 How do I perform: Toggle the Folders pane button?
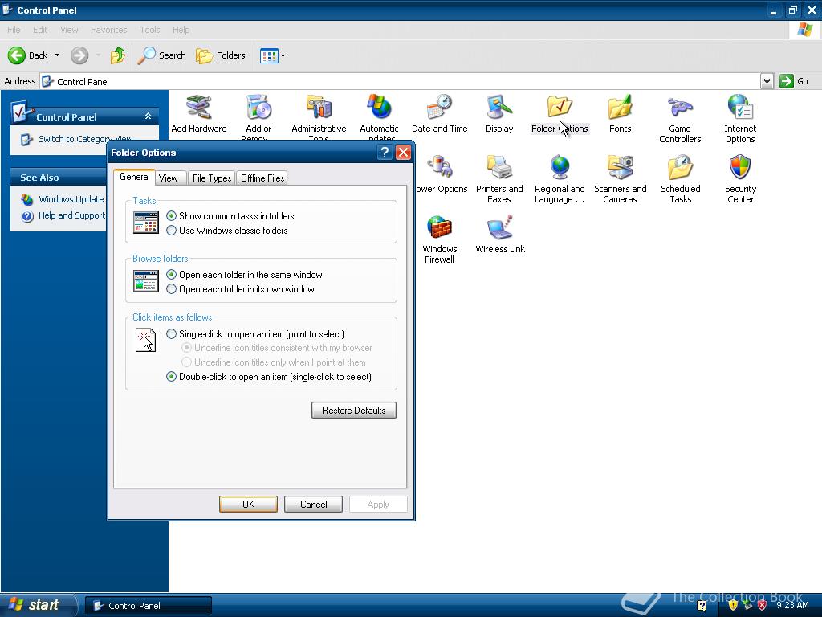click(221, 55)
